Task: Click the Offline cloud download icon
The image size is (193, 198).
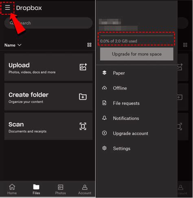Action: (104, 88)
